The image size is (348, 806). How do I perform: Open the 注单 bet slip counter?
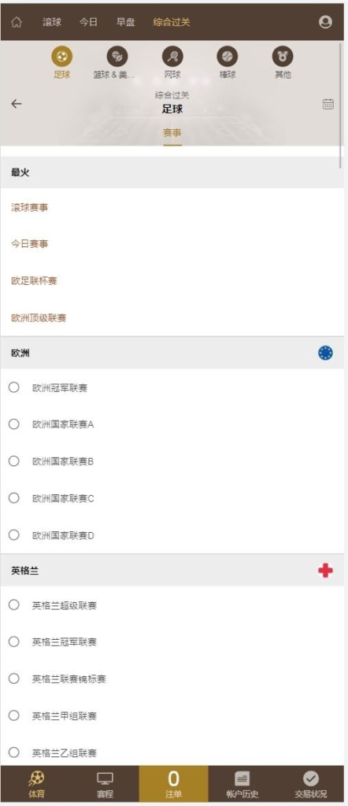click(174, 784)
